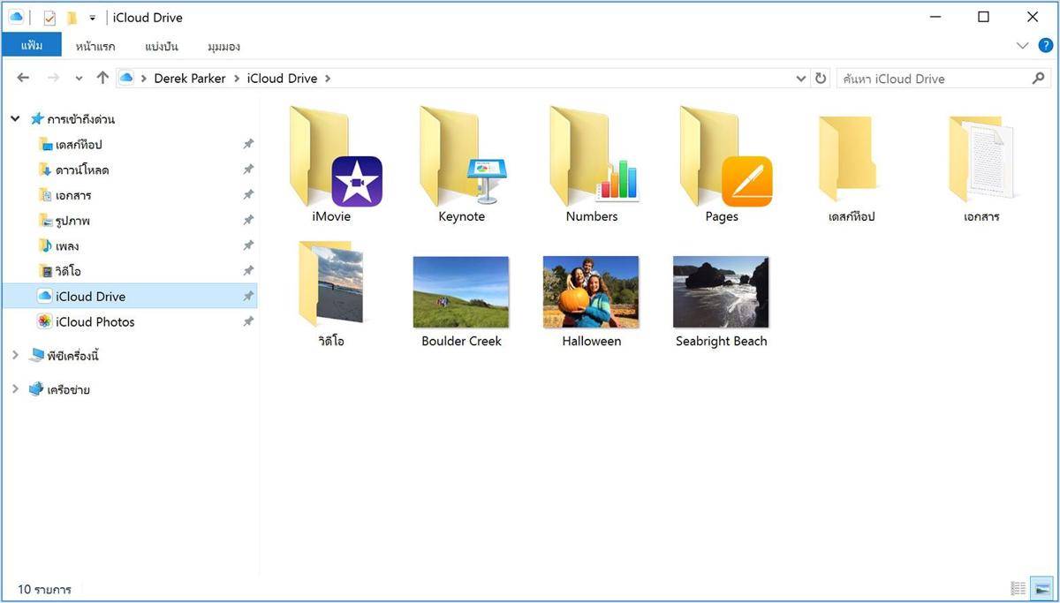Switch to the แบ่งปัน ribbon tab
This screenshot has height=603, width=1060.
pos(162,46)
